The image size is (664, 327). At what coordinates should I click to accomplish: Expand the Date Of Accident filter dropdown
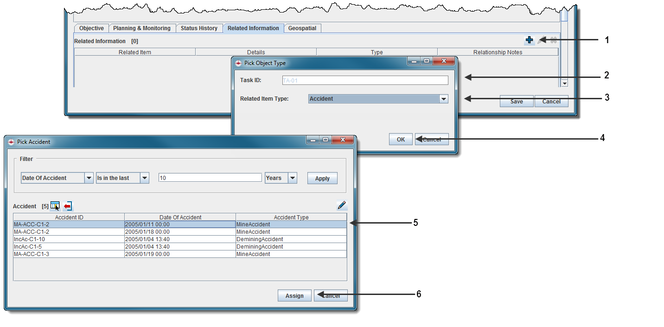click(x=89, y=178)
